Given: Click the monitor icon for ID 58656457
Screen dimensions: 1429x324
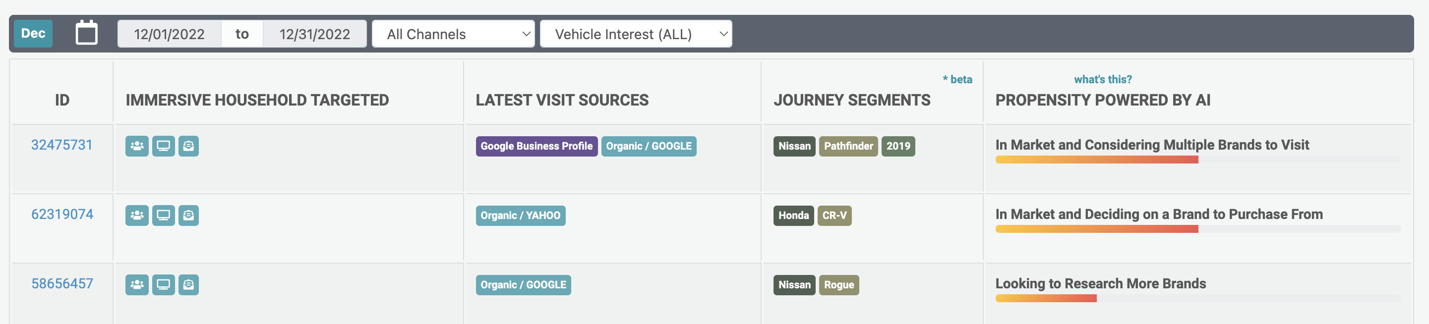Looking at the screenshot, I should 163,285.
